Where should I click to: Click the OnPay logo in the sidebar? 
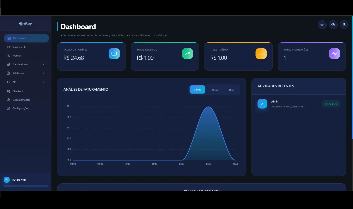pyautogui.click(x=25, y=24)
